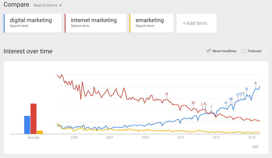Select news headline marker M
This screenshot has width=272, height=158.
tap(193, 103)
